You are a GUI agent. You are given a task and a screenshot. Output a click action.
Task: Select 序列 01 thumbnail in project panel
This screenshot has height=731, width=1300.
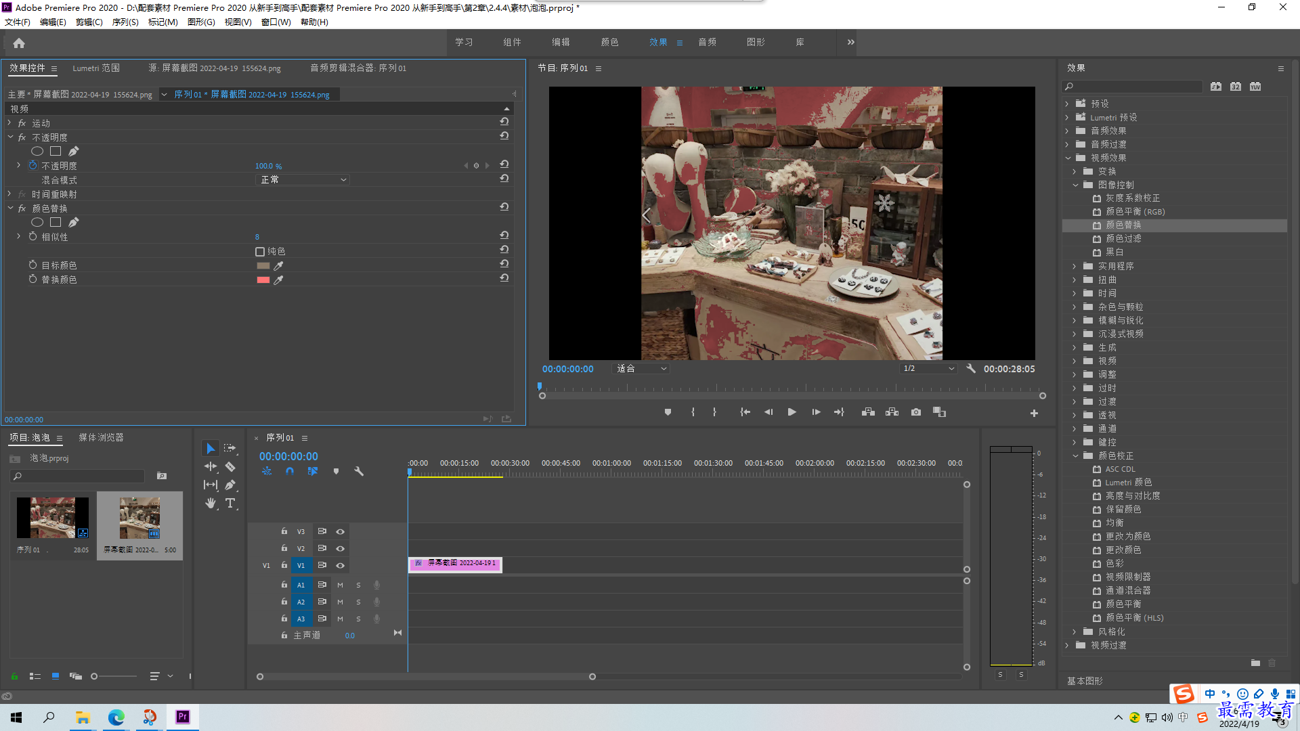53,518
